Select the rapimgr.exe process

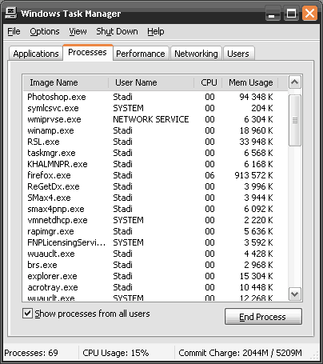(x=155, y=231)
